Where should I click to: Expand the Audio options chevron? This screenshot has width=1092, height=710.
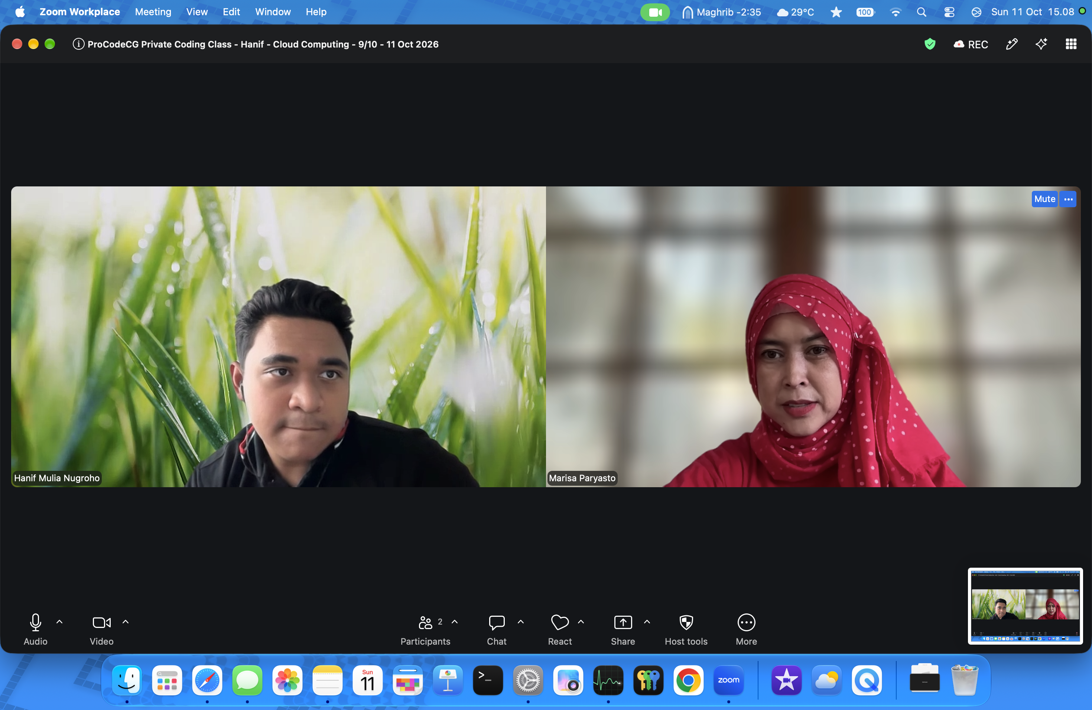tap(59, 622)
